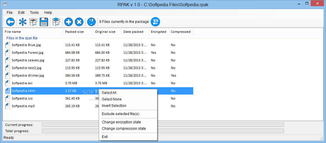
Task: Click the round donate icon beside file count
Action: 155,22
